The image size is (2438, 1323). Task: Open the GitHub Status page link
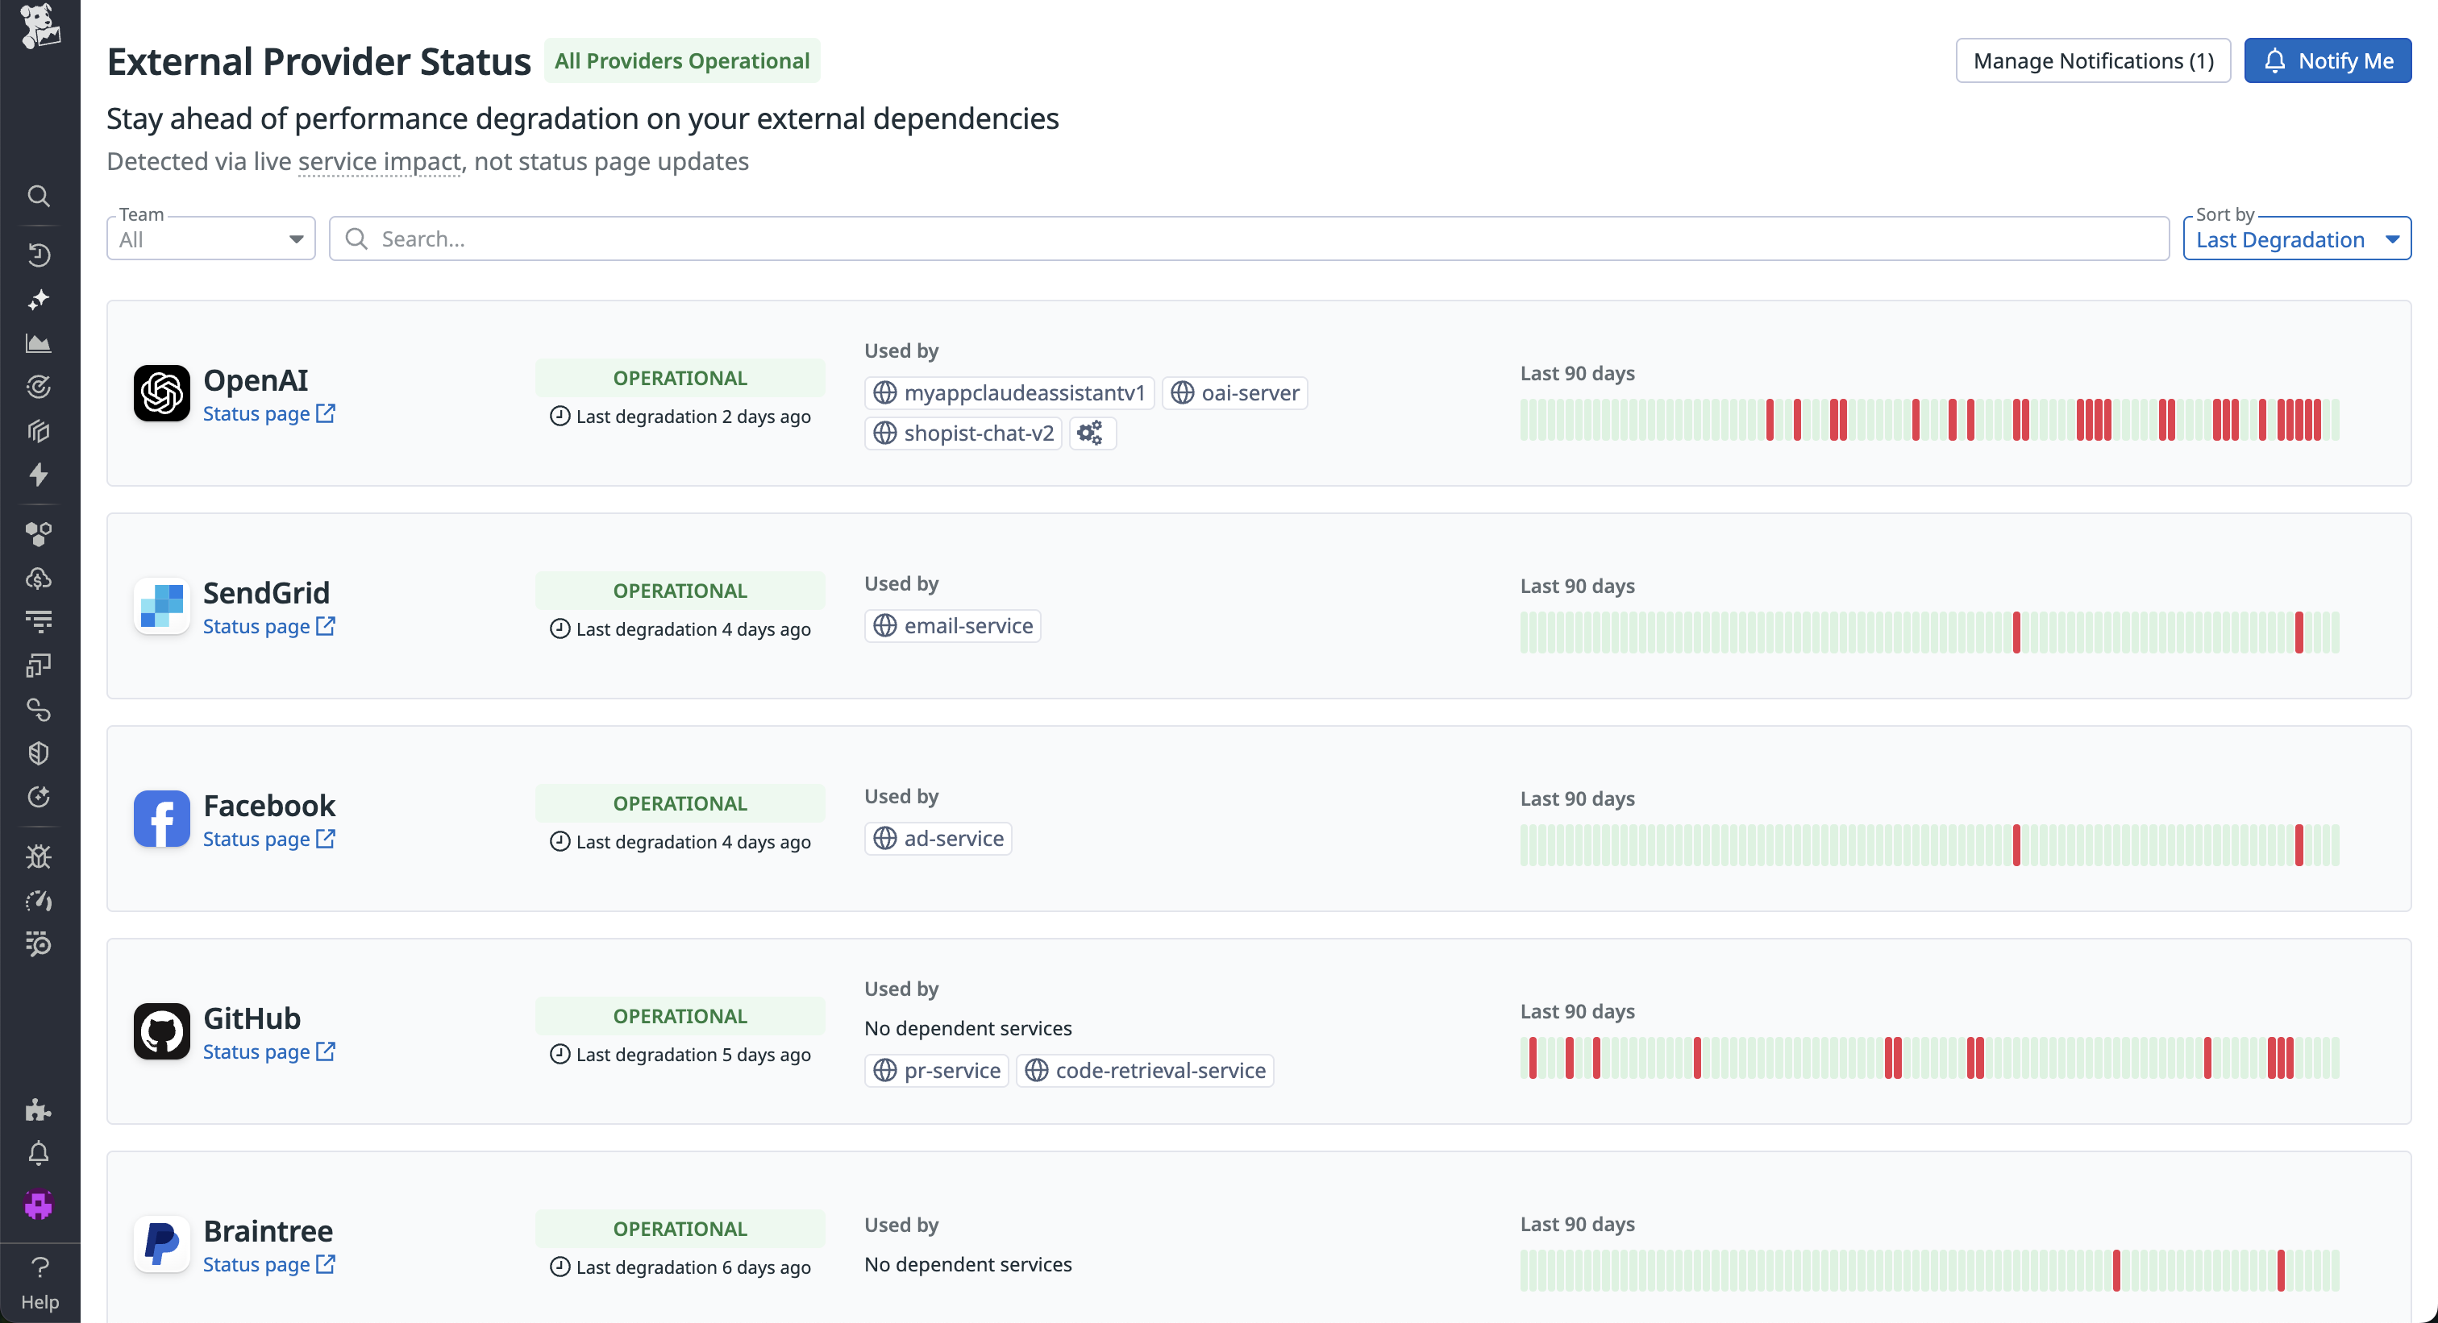click(x=268, y=1051)
